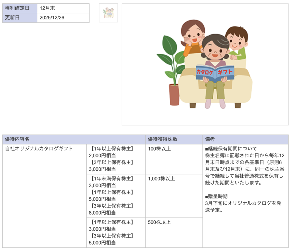Click the 2025/12/26 update date

pyautogui.click(x=52, y=18)
